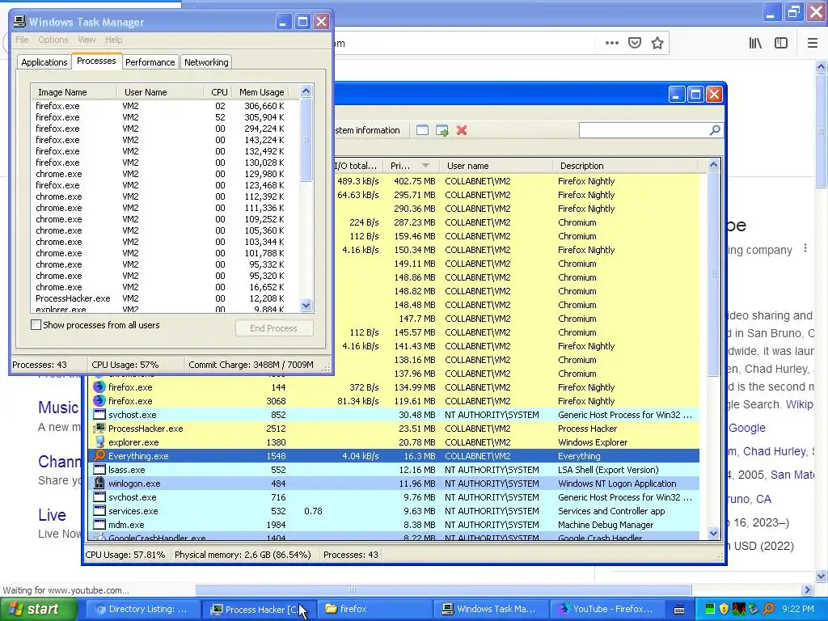Click the Process Hacker graph tray icon
This screenshot has height=621, width=828.
[x=739, y=609]
